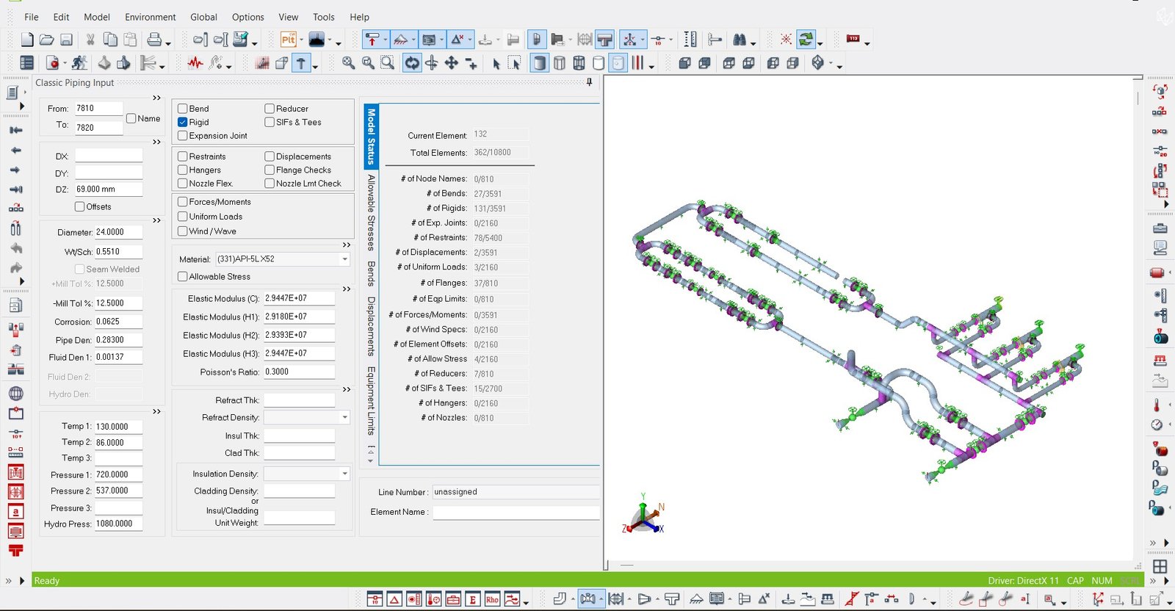Click the ruler measure distance icon
1175x611 pixels.
point(690,40)
